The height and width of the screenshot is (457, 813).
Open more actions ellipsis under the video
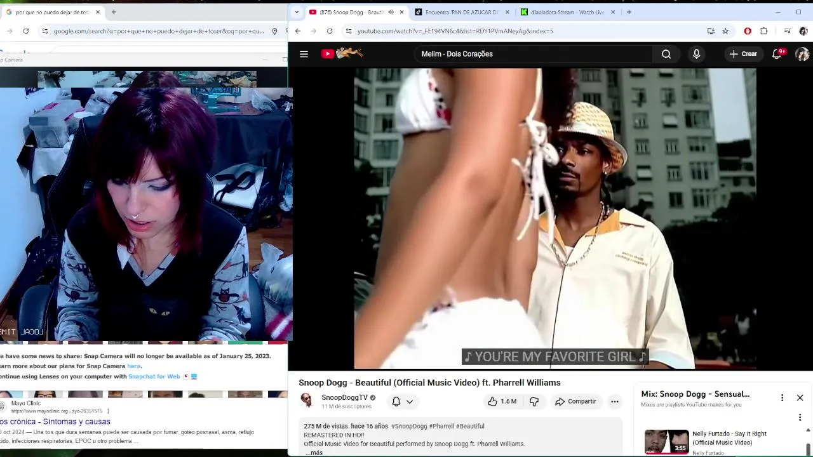tap(614, 401)
